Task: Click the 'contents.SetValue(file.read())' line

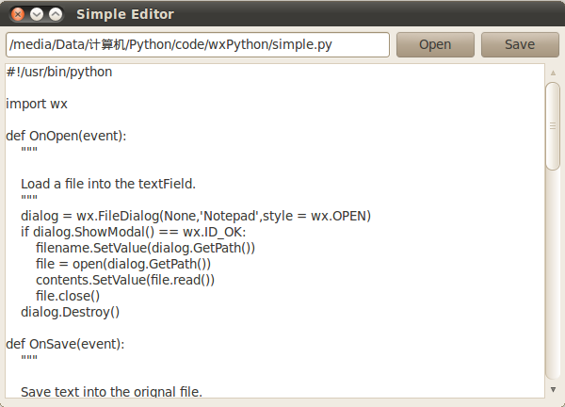Action: click(x=125, y=280)
